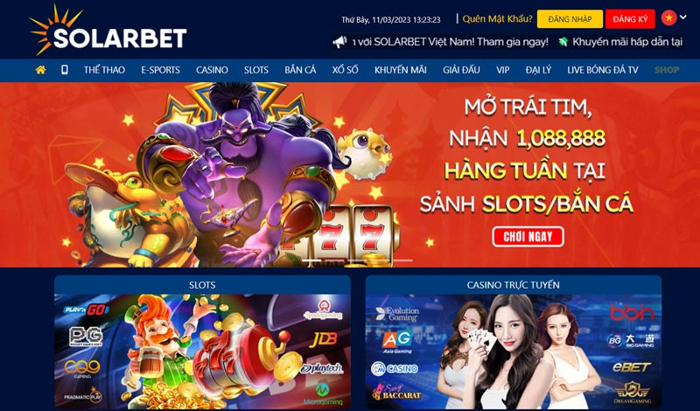
Task: Select the Vietnam flag language icon
Action: coord(669,17)
